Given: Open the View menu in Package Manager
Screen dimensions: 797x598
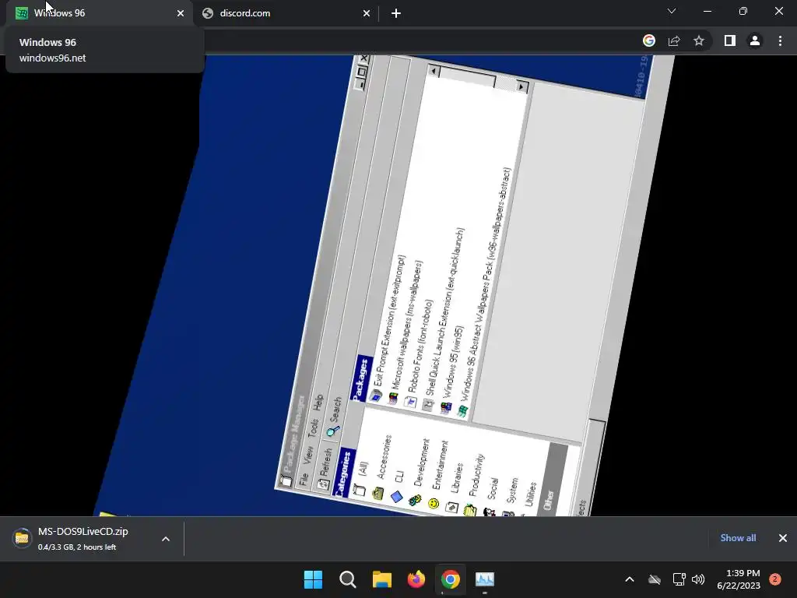Looking at the screenshot, I should tap(308, 456).
